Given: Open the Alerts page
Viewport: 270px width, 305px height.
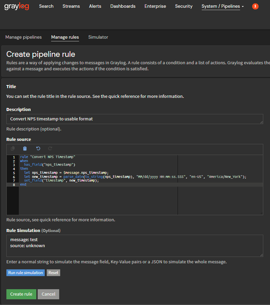Looking at the screenshot, I should pos(95,6).
